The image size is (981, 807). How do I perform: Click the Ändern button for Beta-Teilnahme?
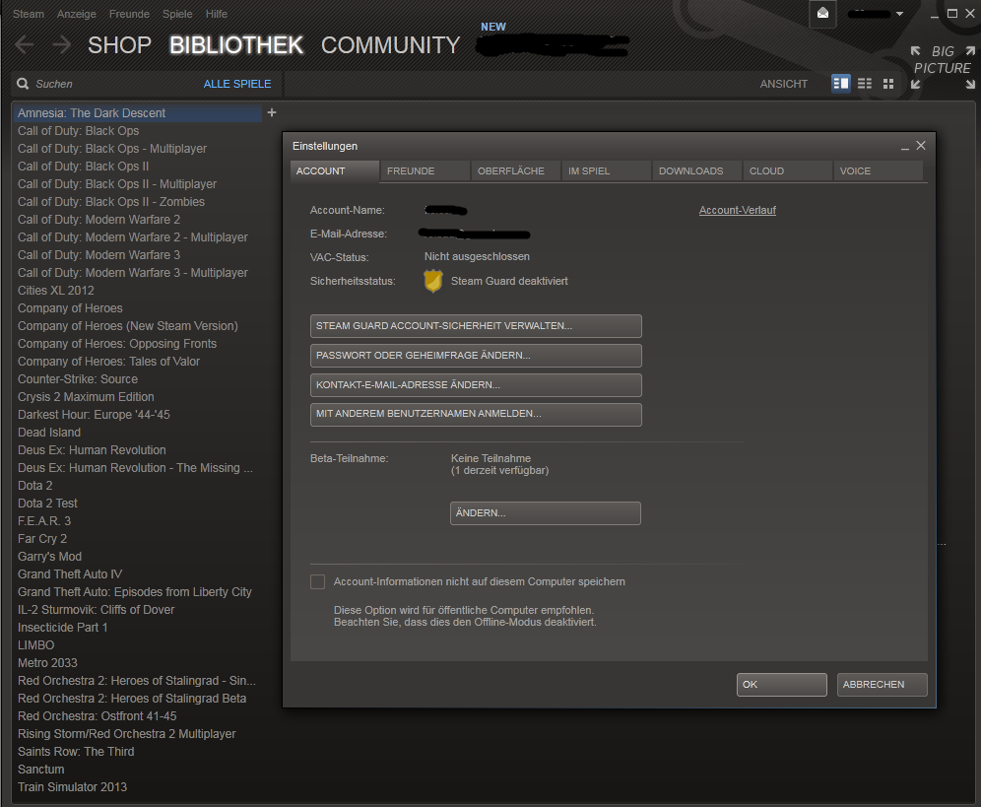(x=546, y=513)
